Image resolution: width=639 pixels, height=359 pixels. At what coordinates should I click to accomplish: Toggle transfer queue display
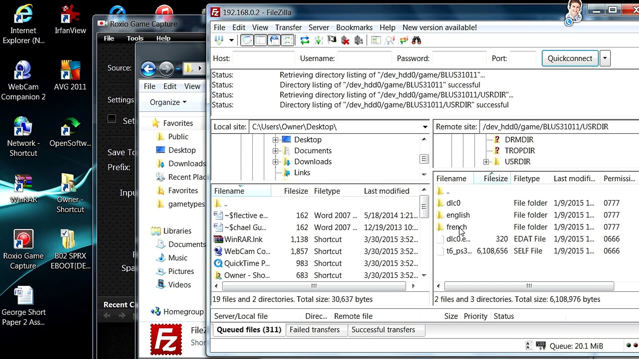pyautogui.click(x=288, y=41)
